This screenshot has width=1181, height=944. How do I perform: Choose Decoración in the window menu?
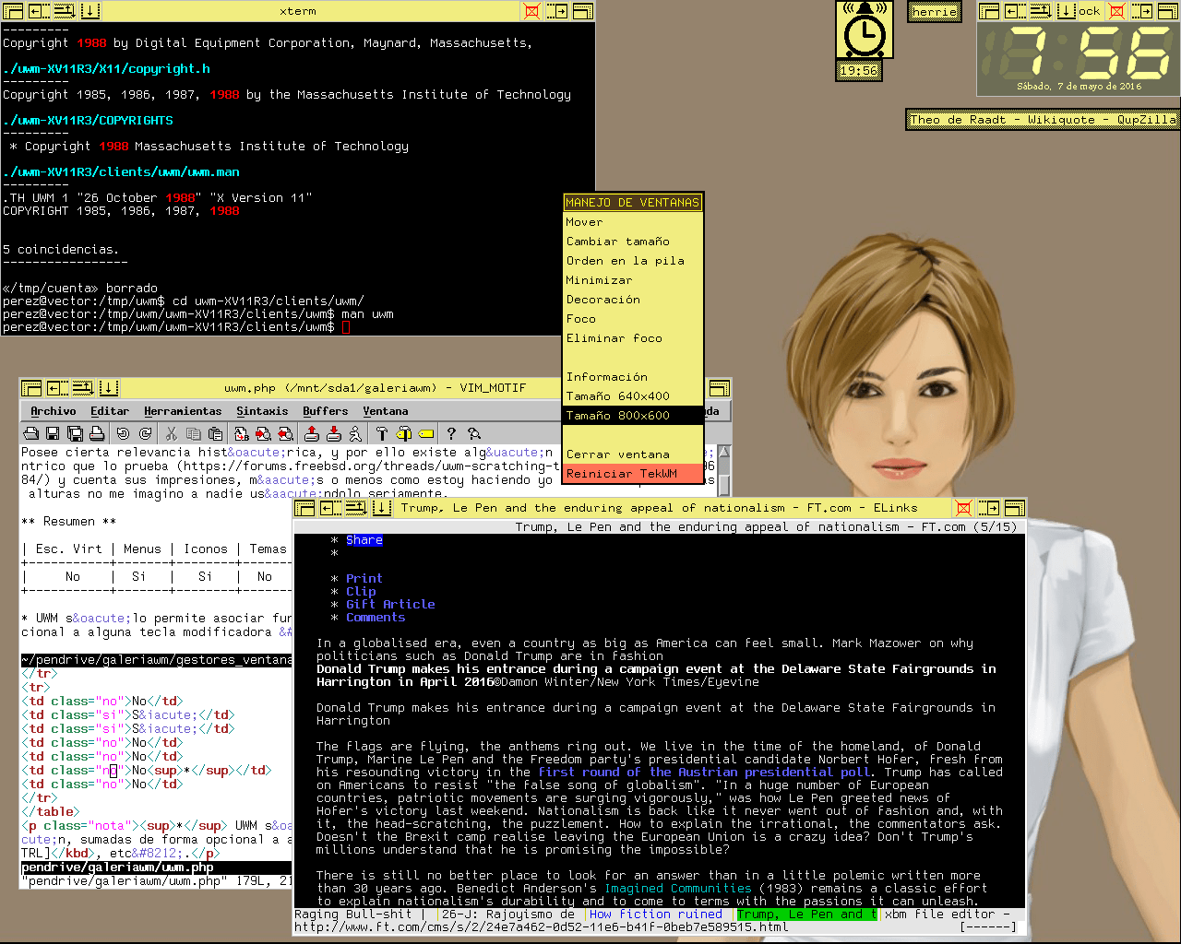coord(633,300)
